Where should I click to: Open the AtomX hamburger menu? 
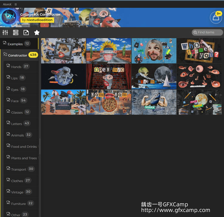tap(16, 4)
